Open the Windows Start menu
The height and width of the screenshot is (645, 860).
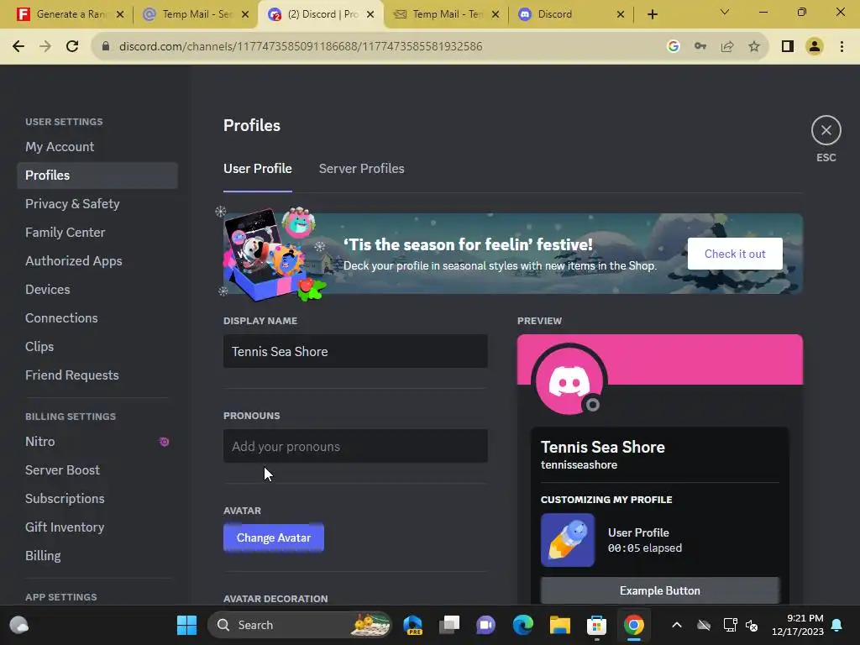tap(186, 625)
